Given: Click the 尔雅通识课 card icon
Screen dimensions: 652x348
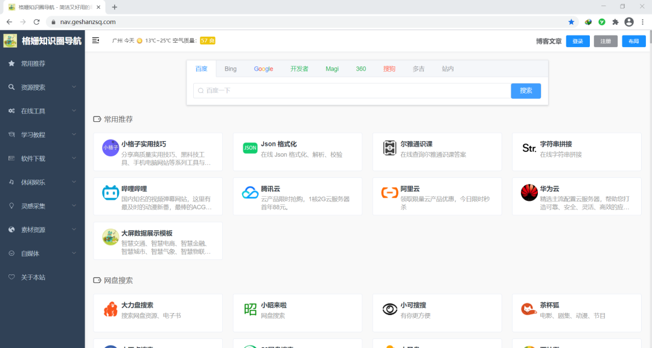Looking at the screenshot, I should click(x=389, y=148).
